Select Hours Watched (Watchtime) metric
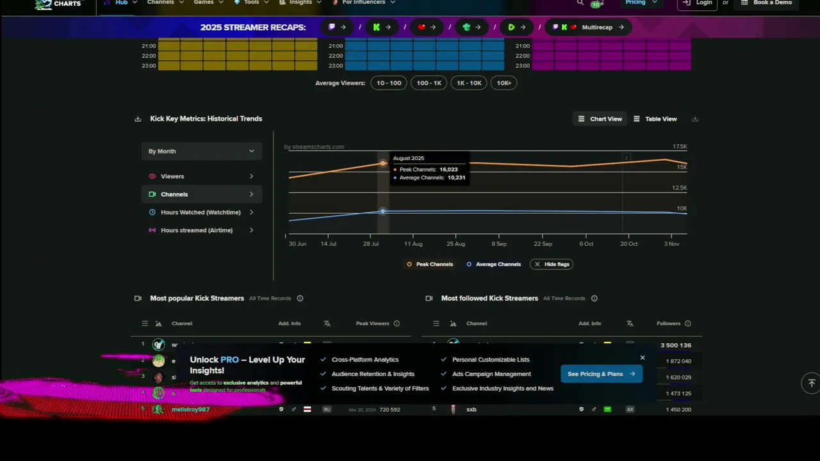The height and width of the screenshot is (461, 820). tap(202, 212)
